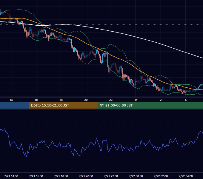Click the 7/21 22:00 time label
The height and width of the screenshot is (179, 203).
111,176
